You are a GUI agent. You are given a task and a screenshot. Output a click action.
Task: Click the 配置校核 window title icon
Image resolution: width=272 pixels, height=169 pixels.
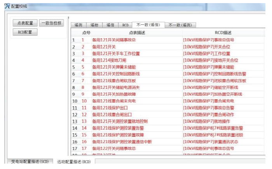(x=7, y=6)
